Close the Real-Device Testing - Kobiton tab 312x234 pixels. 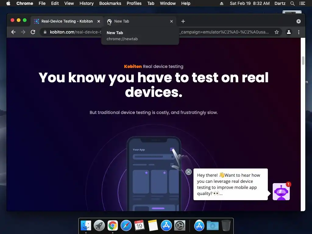[x=99, y=21]
